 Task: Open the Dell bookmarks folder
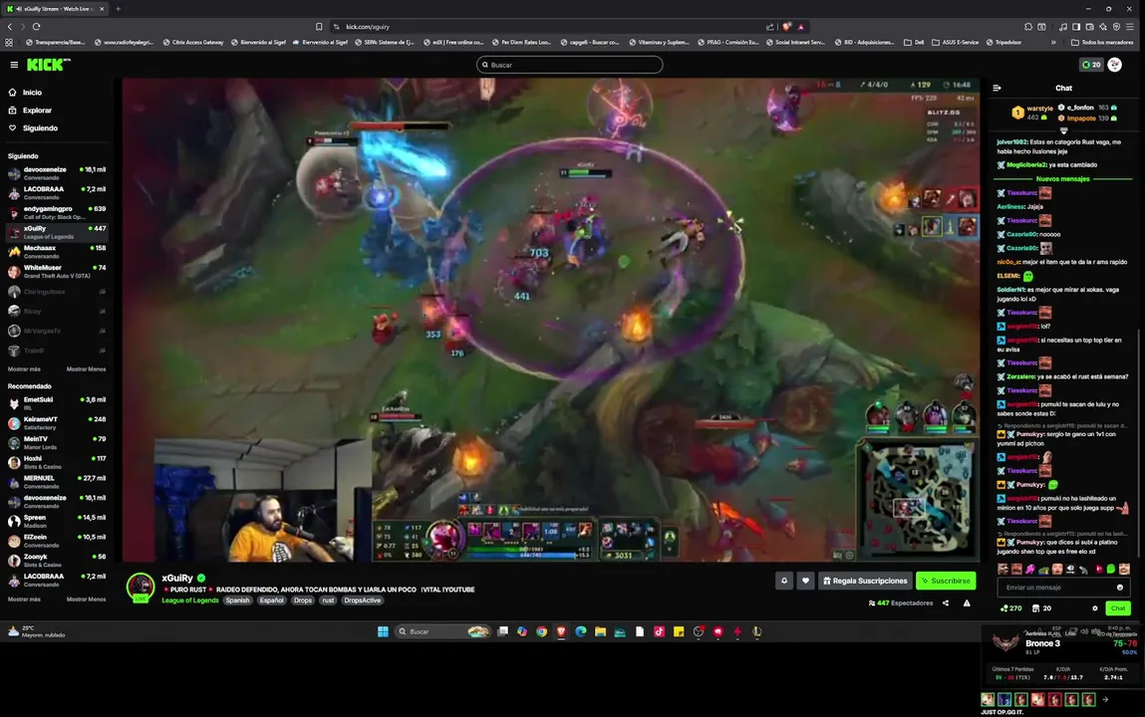click(x=914, y=42)
